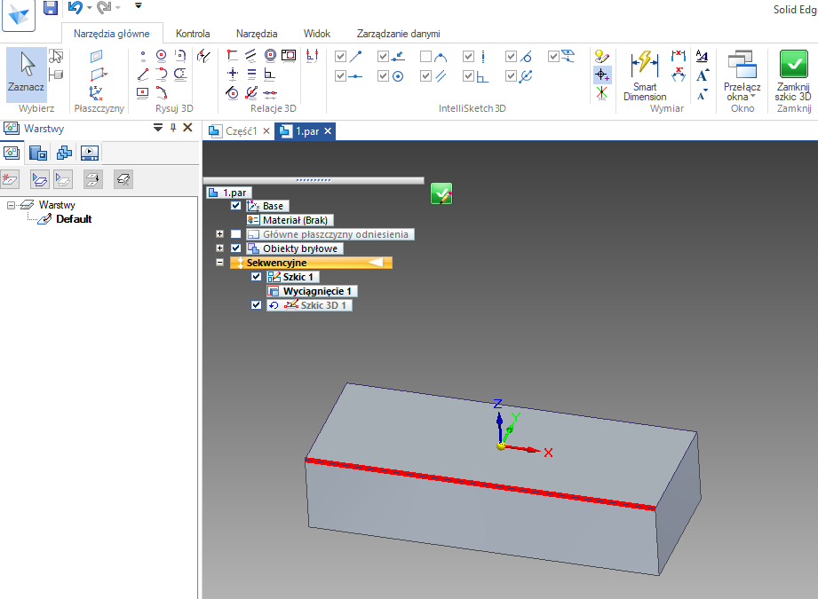Viewport: 818px width, 599px height.
Task: Toggle the Base checkbox in PathFinder
Action: 235,205
